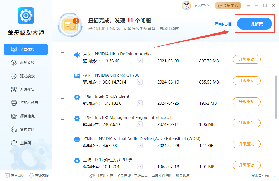Open the 硬件信息 section
This screenshot has width=279, height=181.
pyautogui.click(x=26, y=116)
